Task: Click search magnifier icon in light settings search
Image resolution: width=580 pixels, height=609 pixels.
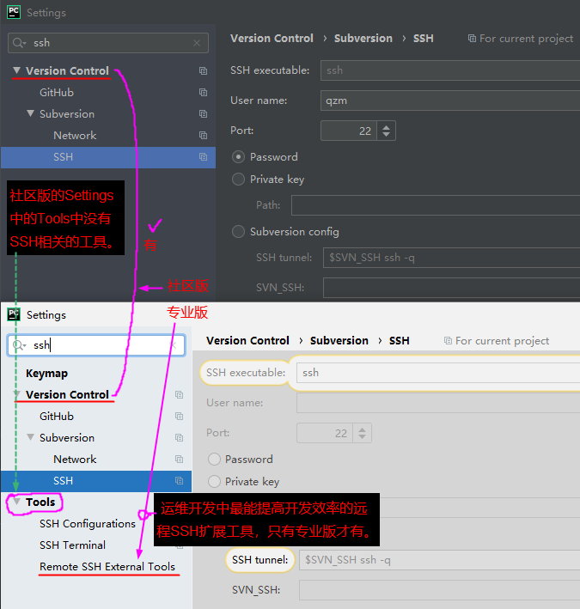Action: click(x=18, y=345)
